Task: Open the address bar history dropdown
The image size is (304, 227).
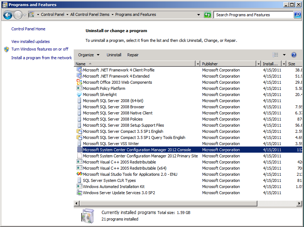Action: tap(198, 15)
